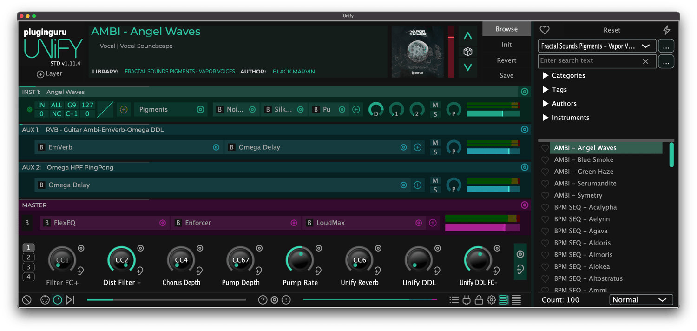Open EmVerb plugin operations icon
Screen dimensions: 697x331
click(x=216, y=147)
